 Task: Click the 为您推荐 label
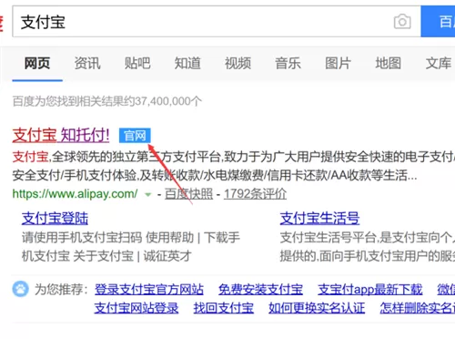point(61,289)
